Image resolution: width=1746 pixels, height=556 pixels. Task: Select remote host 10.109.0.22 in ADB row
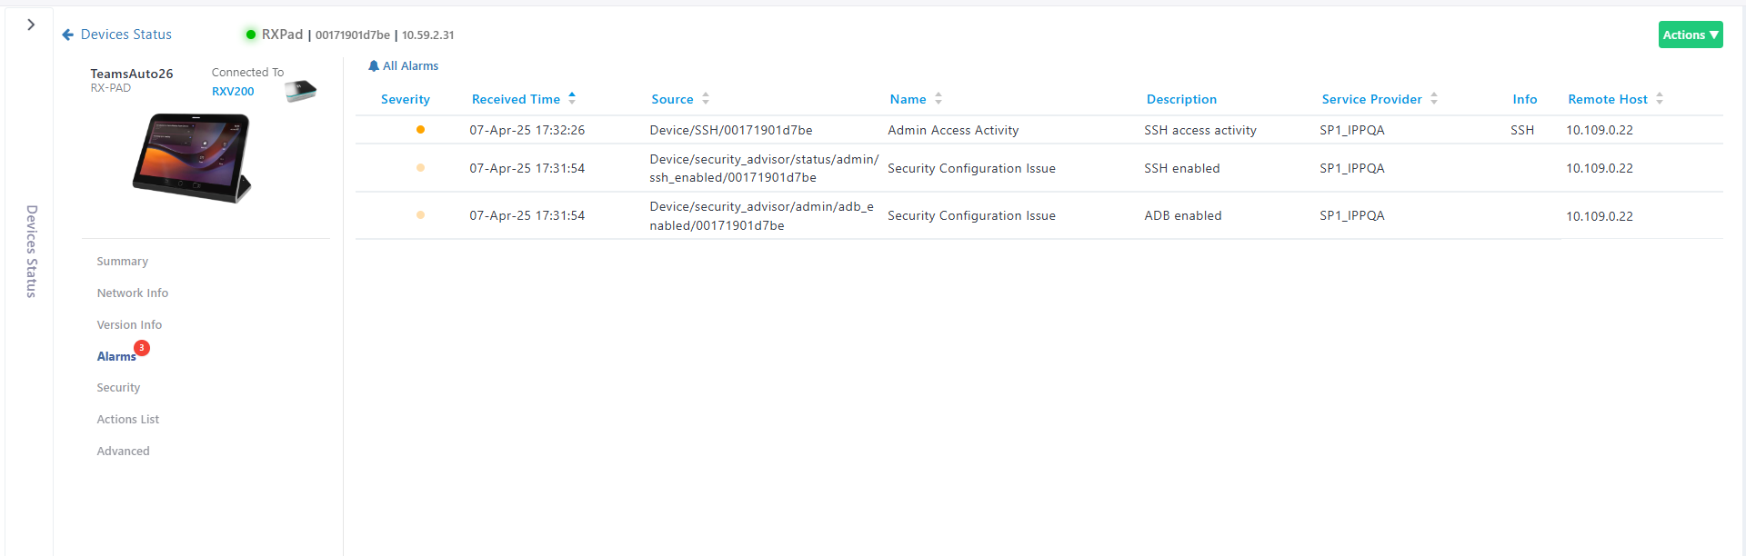point(1600,216)
